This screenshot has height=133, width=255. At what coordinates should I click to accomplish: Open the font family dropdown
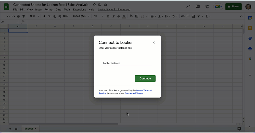click(x=81, y=16)
